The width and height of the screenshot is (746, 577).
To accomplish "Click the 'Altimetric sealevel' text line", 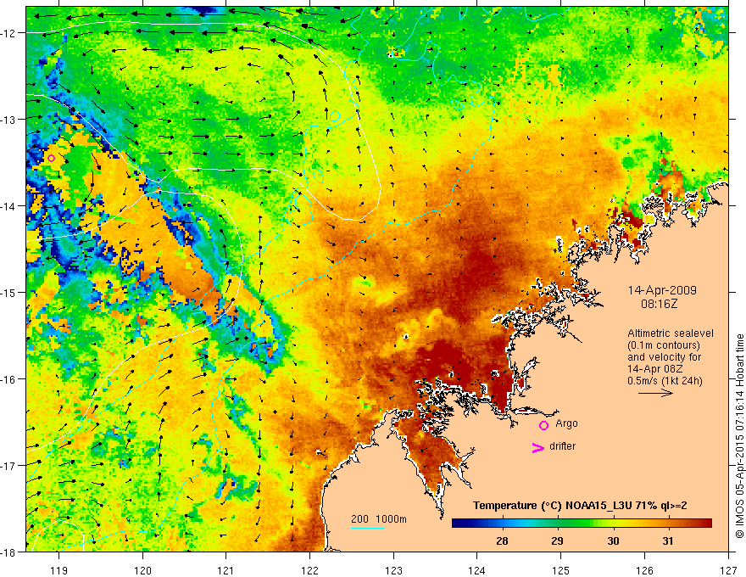I will pyautogui.click(x=671, y=333).
